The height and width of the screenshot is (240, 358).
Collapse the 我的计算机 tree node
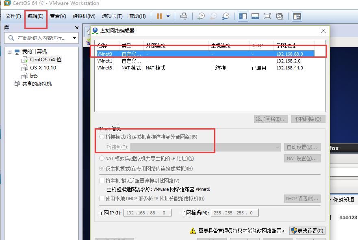9,52
